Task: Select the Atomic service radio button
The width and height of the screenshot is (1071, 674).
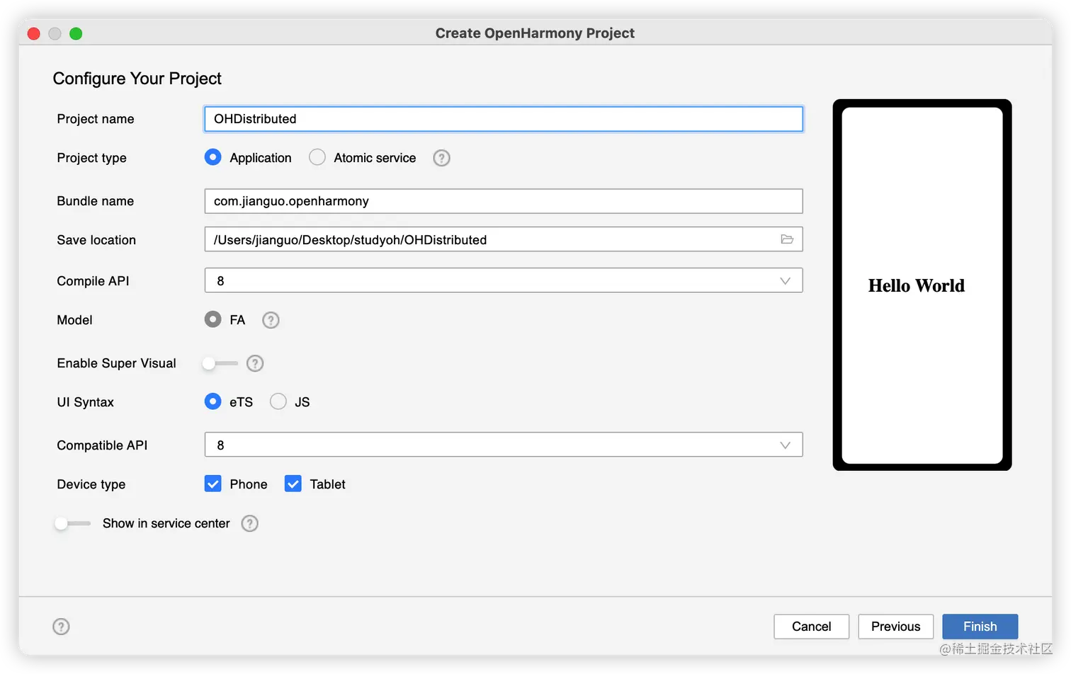Action: 317,157
